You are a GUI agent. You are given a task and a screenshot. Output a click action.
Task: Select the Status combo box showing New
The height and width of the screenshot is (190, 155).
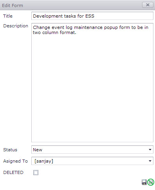pos(92,150)
